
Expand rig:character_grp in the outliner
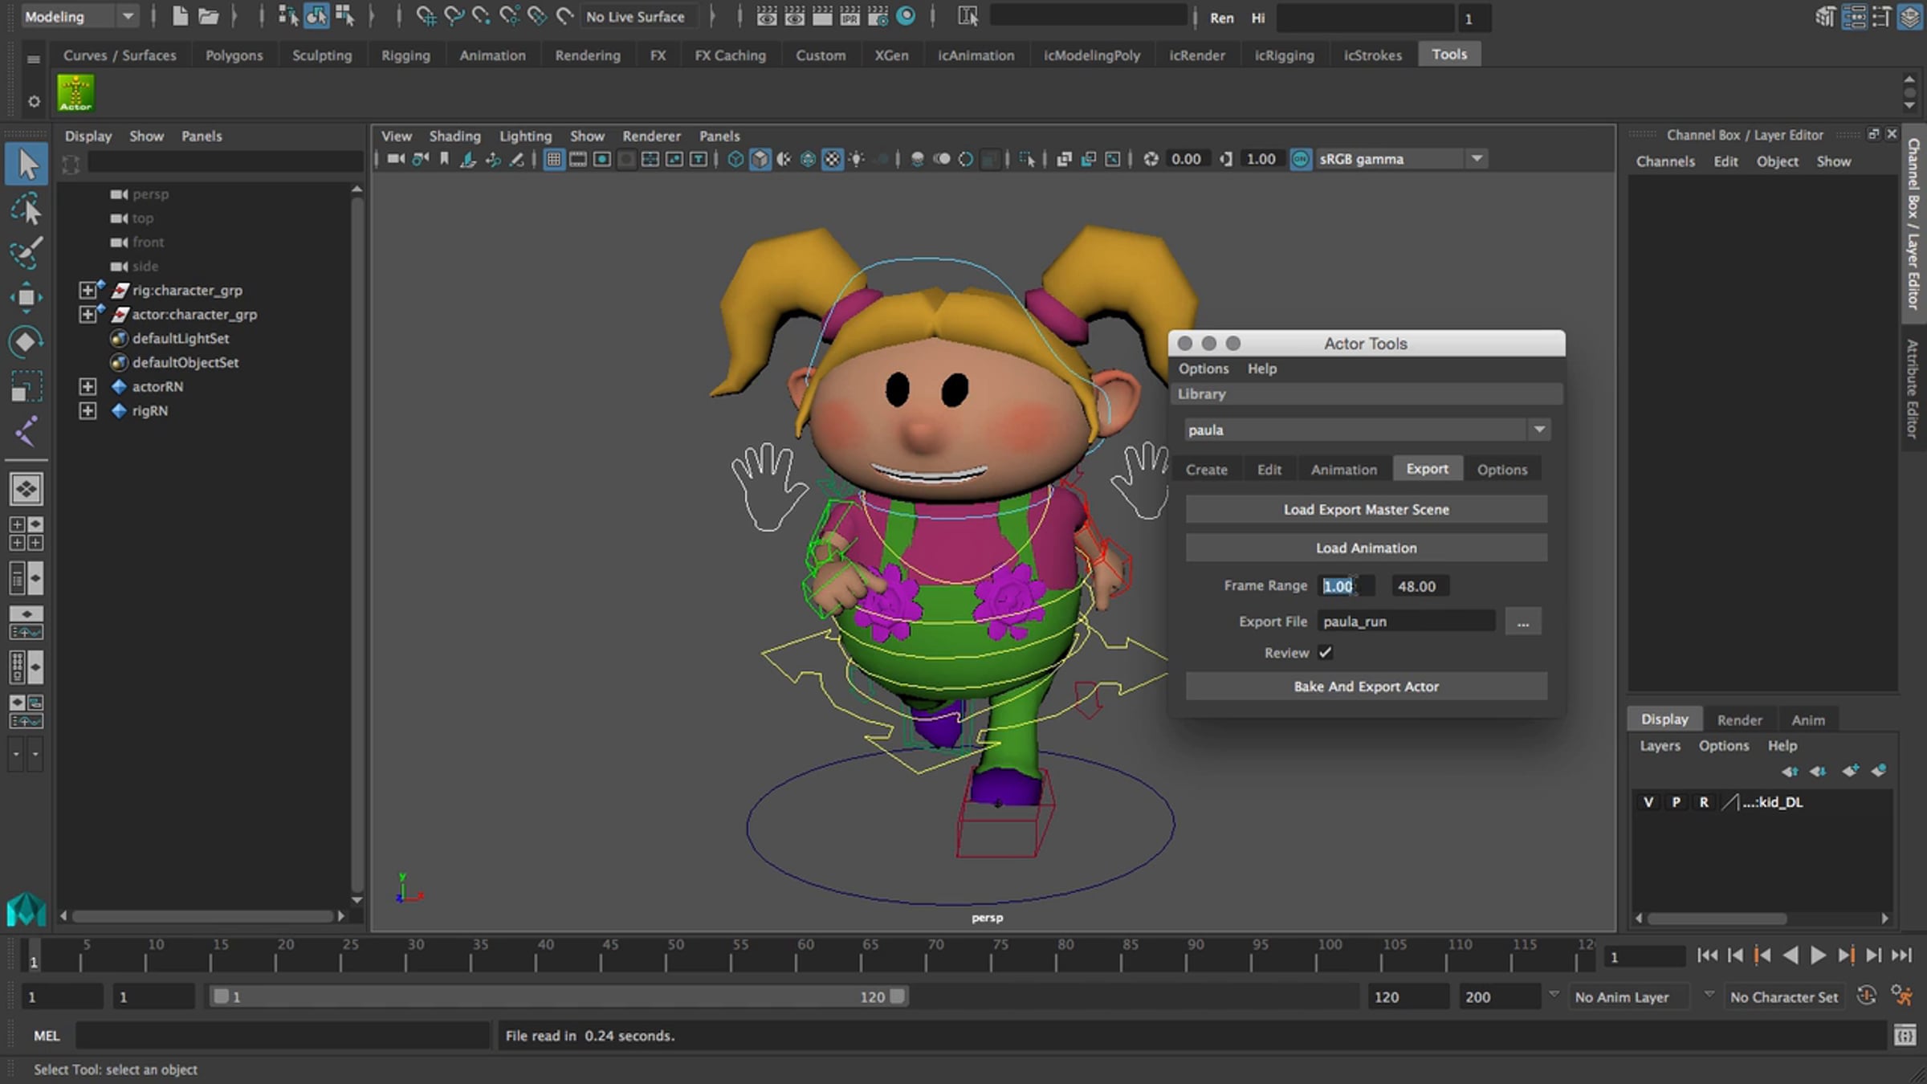(88, 290)
